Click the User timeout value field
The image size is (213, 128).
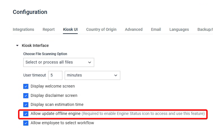pos(55,75)
